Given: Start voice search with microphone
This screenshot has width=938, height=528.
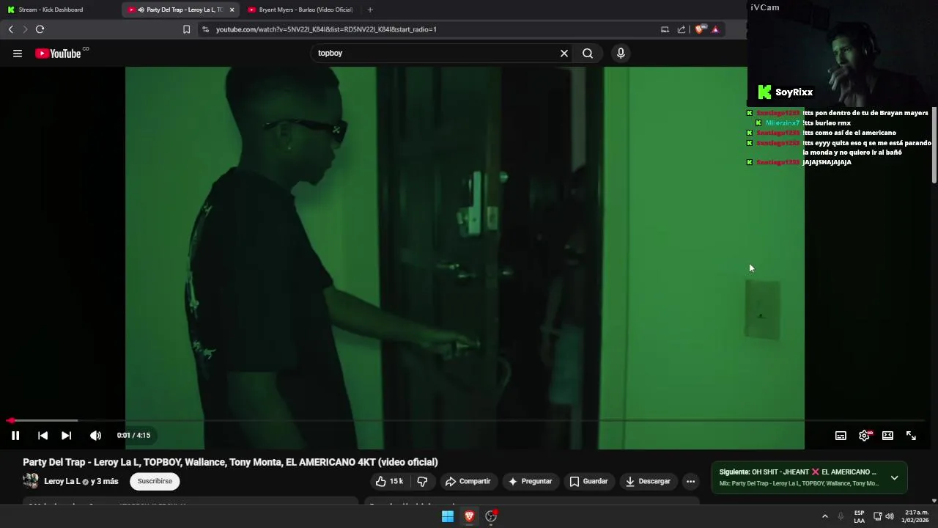Looking at the screenshot, I should [x=621, y=53].
